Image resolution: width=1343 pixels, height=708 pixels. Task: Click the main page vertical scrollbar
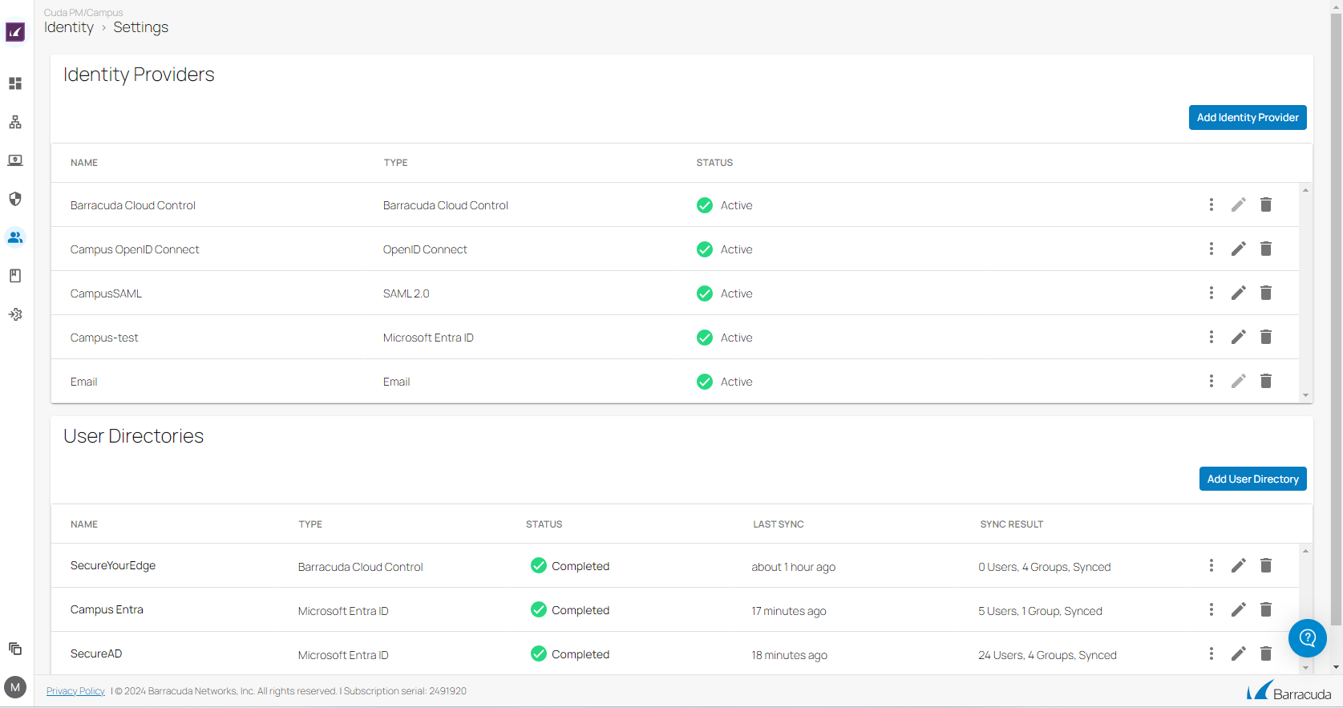(x=1336, y=321)
